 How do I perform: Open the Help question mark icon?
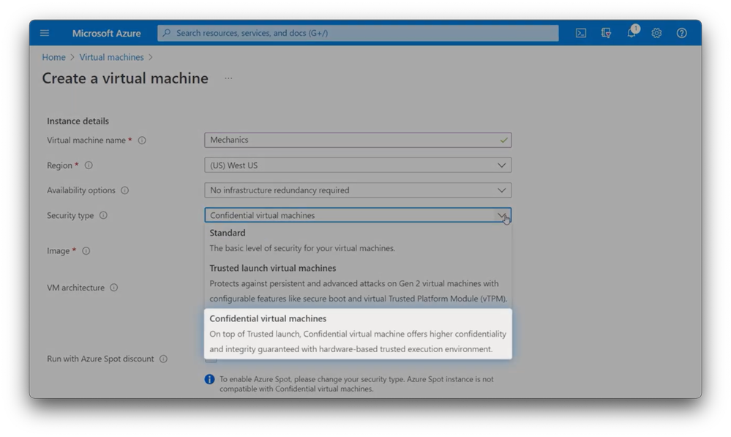pyautogui.click(x=681, y=33)
